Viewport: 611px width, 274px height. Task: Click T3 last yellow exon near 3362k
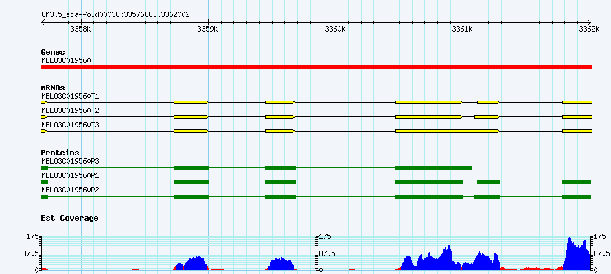tap(577, 132)
